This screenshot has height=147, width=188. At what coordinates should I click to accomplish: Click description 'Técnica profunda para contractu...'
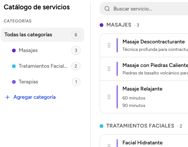pos(155,49)
